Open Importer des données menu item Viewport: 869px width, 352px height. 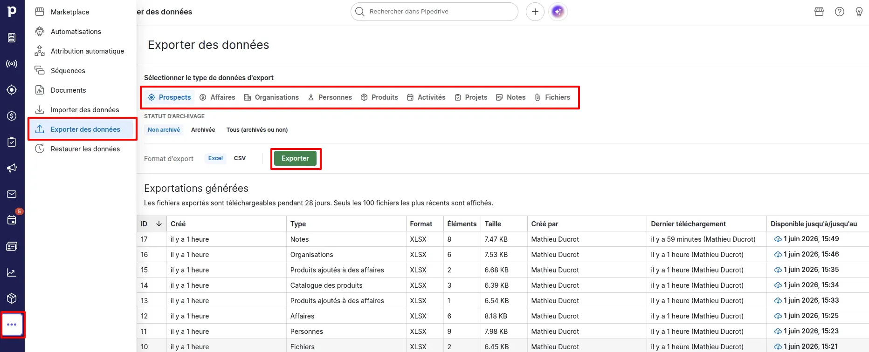click(81, 110)
